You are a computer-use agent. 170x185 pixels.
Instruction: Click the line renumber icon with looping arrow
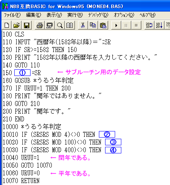point(149,25)
